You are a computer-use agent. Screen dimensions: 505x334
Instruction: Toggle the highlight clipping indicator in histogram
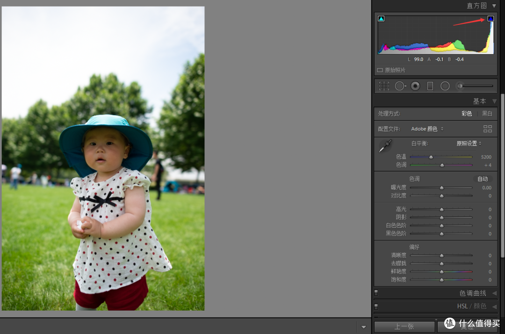[490, 19]
